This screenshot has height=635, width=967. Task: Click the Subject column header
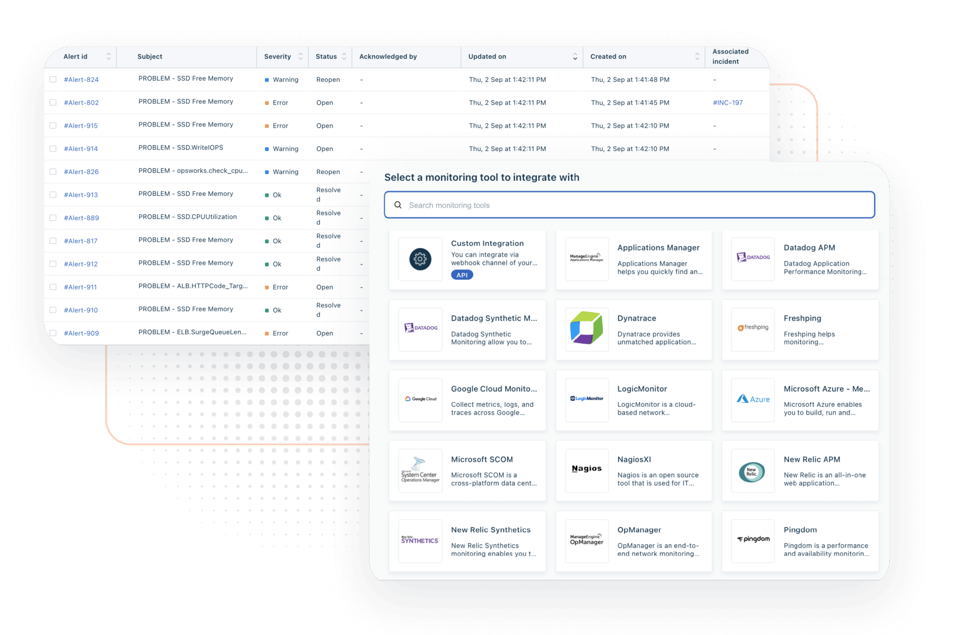pyautogui.click(x=150, y=57)
